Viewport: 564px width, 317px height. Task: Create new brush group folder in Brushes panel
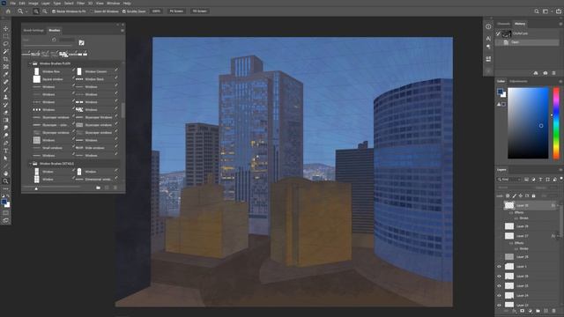(x=98, y=188)
